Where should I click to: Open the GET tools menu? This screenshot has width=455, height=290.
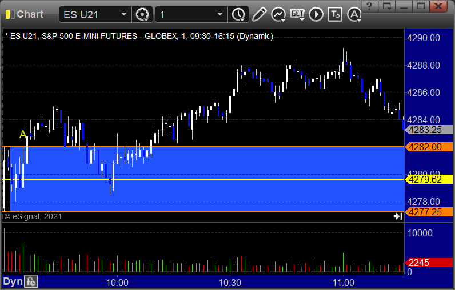point(297,14)
